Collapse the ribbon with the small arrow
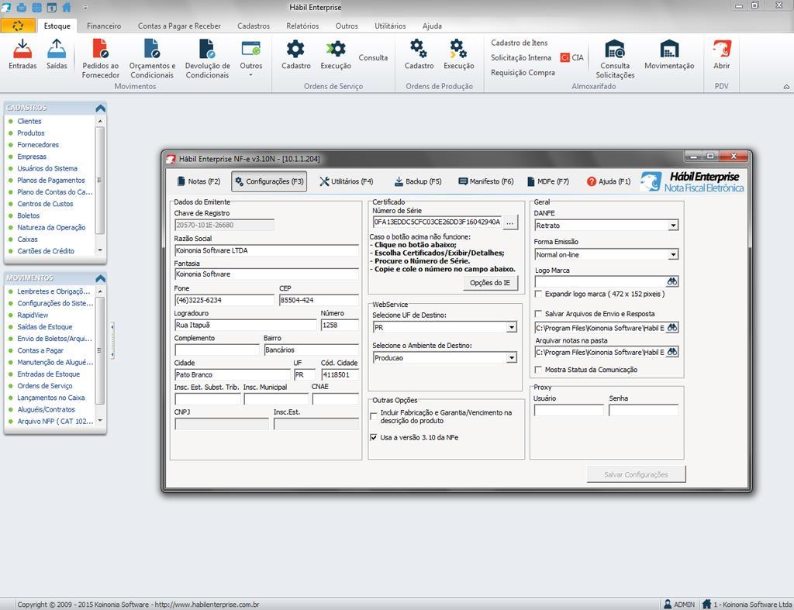The height and width of the screenshot is (610, 794). (x=786, y=87)
